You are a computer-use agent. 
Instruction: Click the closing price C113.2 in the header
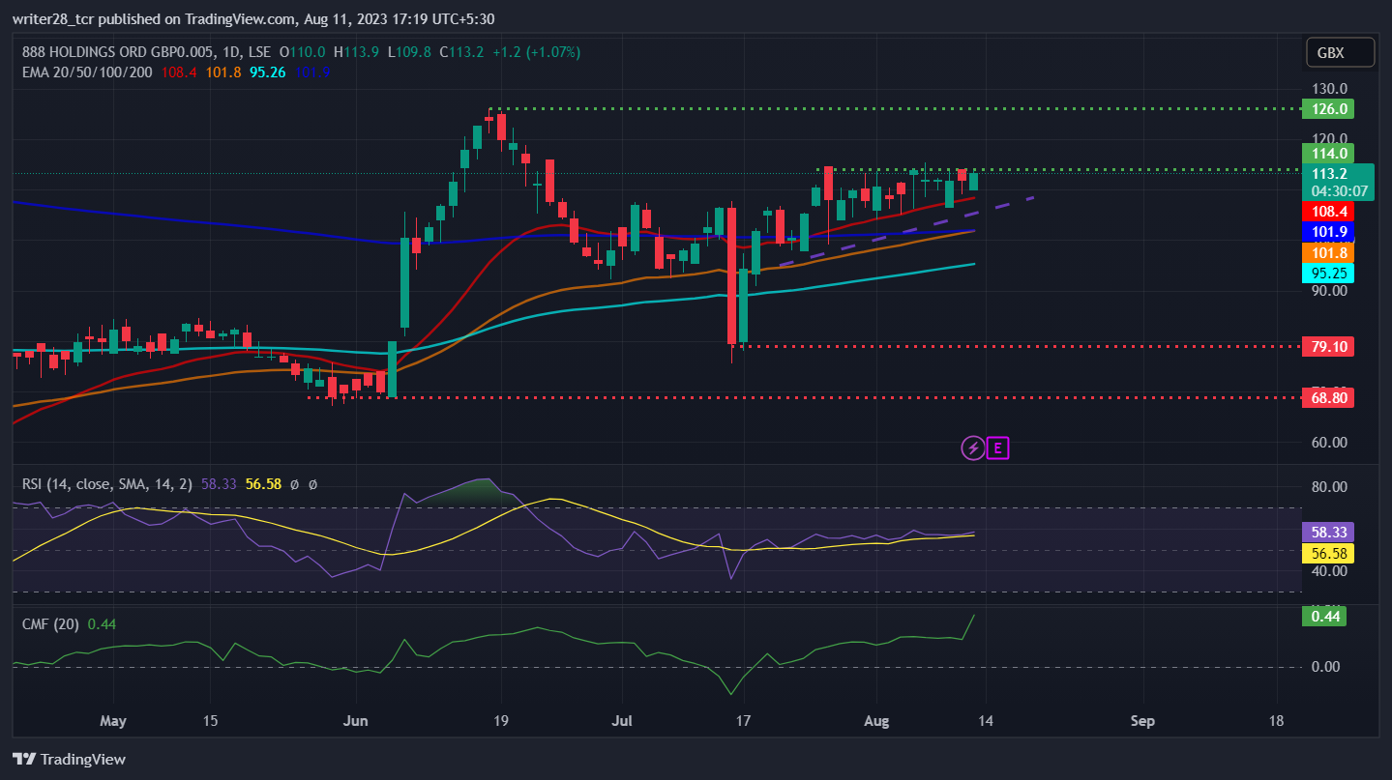[463, 52]
